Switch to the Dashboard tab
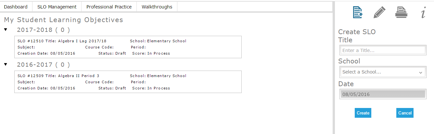 [16, 7]
